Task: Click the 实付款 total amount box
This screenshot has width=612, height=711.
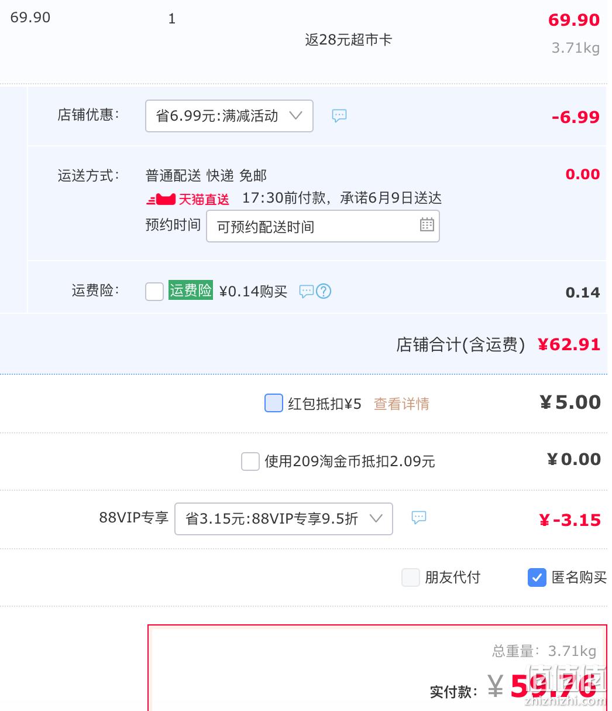Action: pos(377,668)
